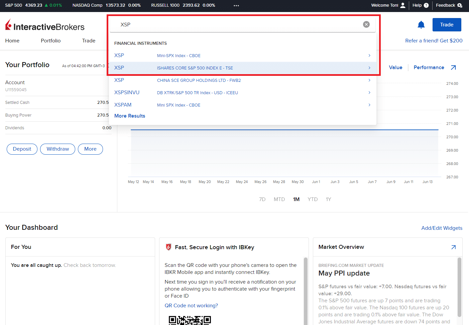
Task: Click the account number U11559045
Action: [x=16, y=90]
